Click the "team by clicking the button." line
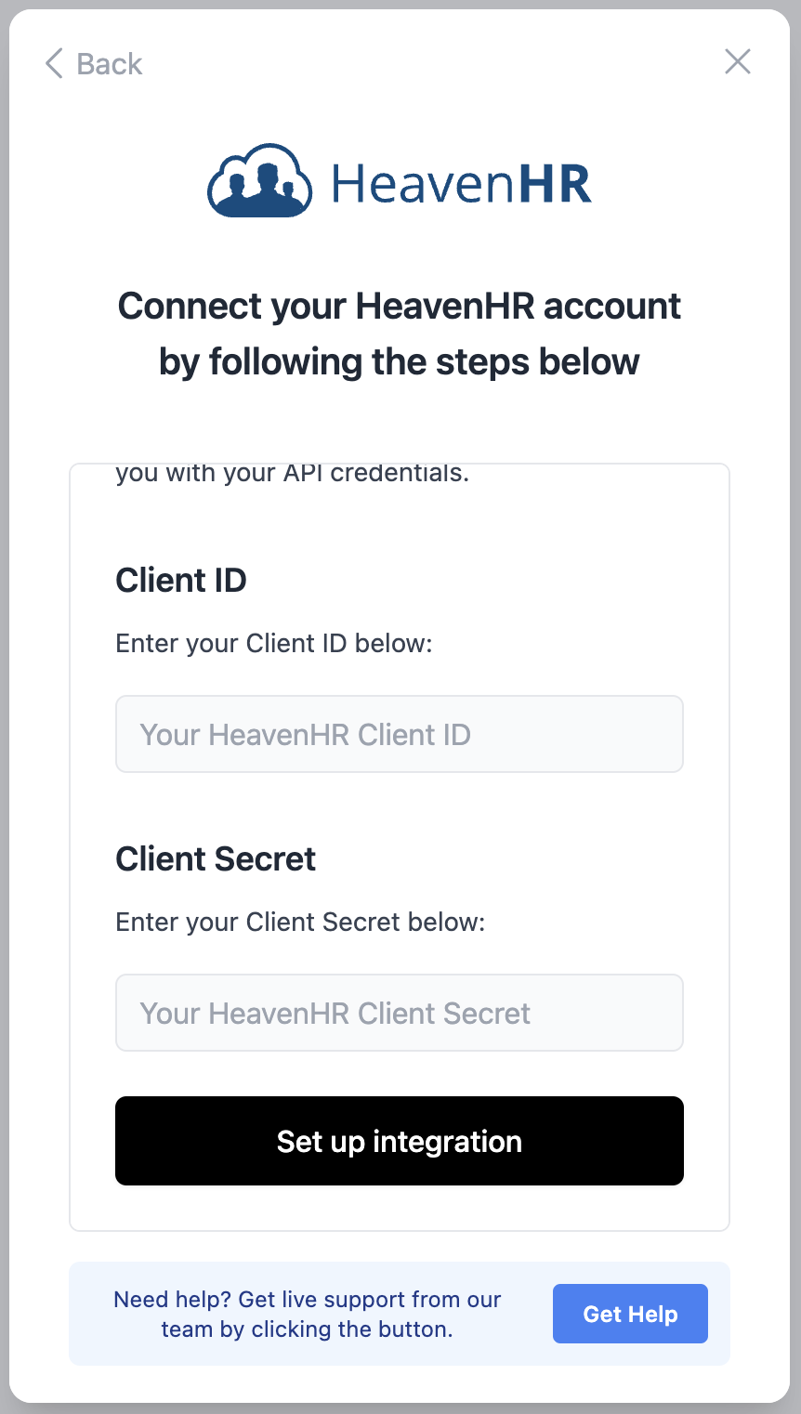Viewport: 801px width, 1414px height. coord(308,1329)
